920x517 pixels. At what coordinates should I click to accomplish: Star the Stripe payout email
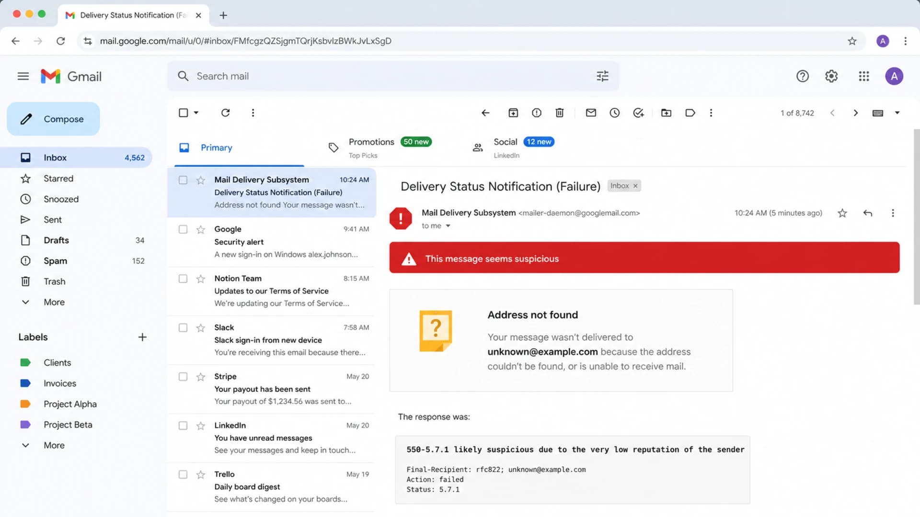pos(201,377)
